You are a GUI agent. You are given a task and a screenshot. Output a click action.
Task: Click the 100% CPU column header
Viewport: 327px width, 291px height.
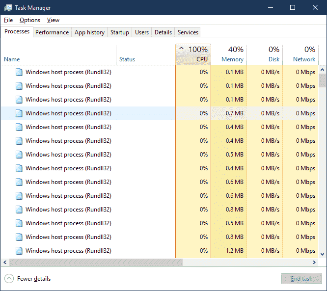coord(193,54)
